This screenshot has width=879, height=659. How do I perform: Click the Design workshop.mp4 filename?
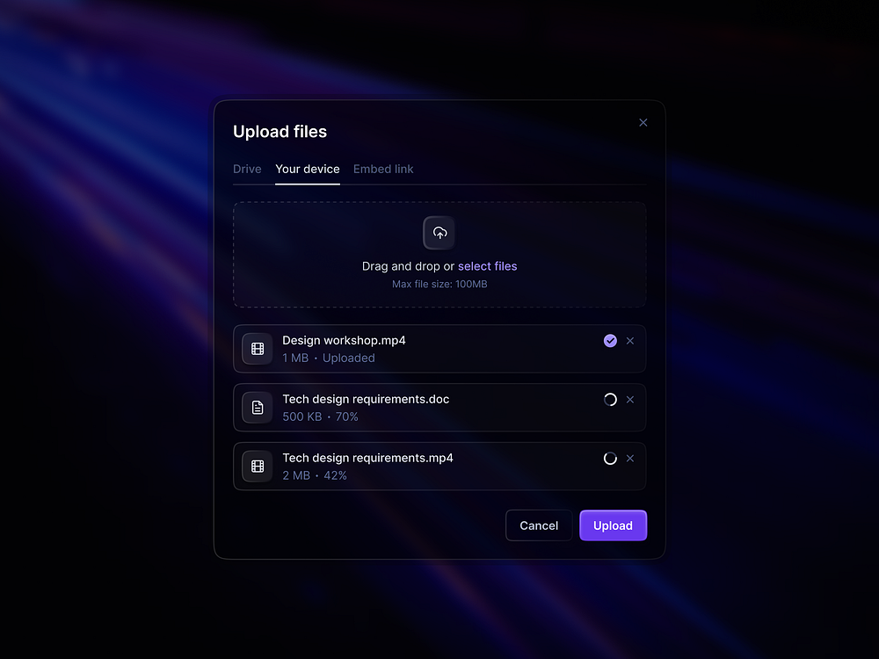point(344,340)
